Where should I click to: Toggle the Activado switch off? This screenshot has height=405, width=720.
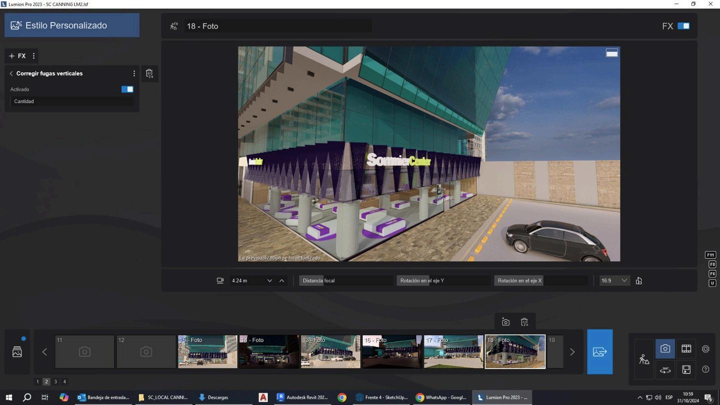pos(127,89)
